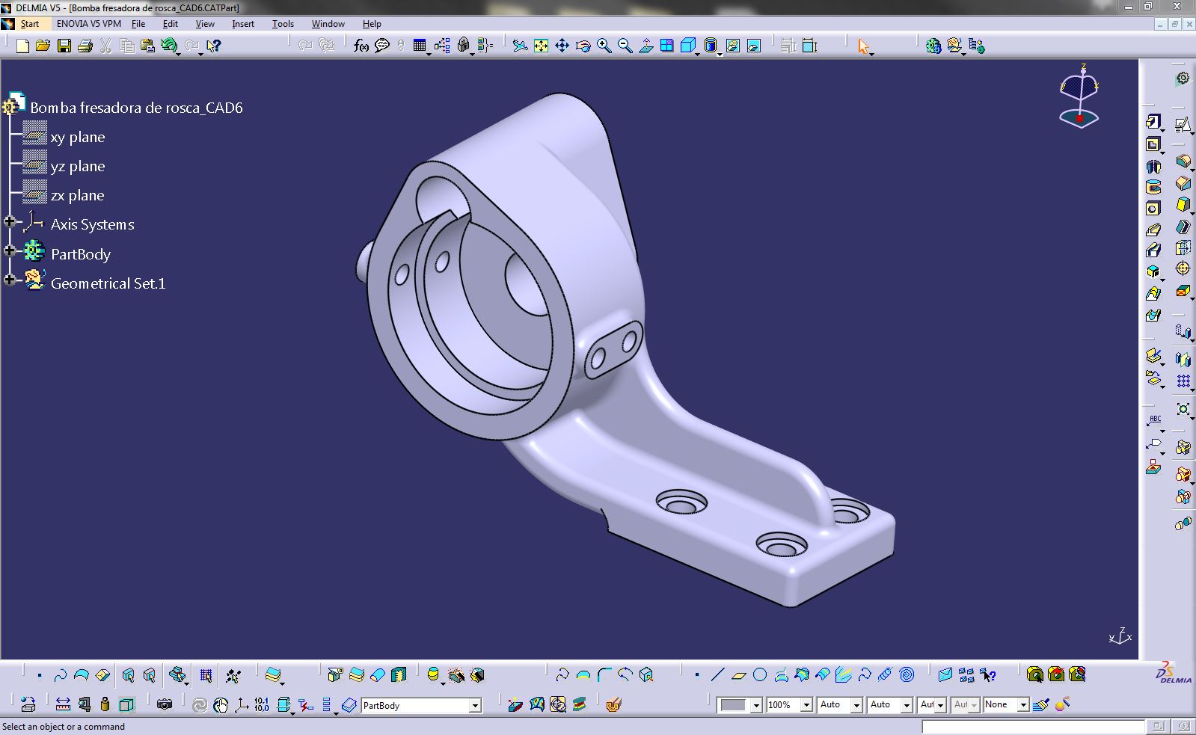Open the Formula f(x) editor
This screenshot has height=735, width=1196.
[x=361, y=46]
